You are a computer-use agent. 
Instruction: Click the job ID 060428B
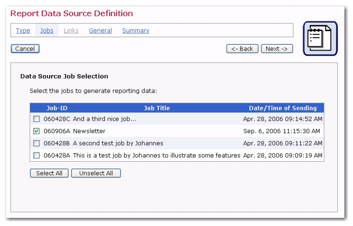pos(57,143)
